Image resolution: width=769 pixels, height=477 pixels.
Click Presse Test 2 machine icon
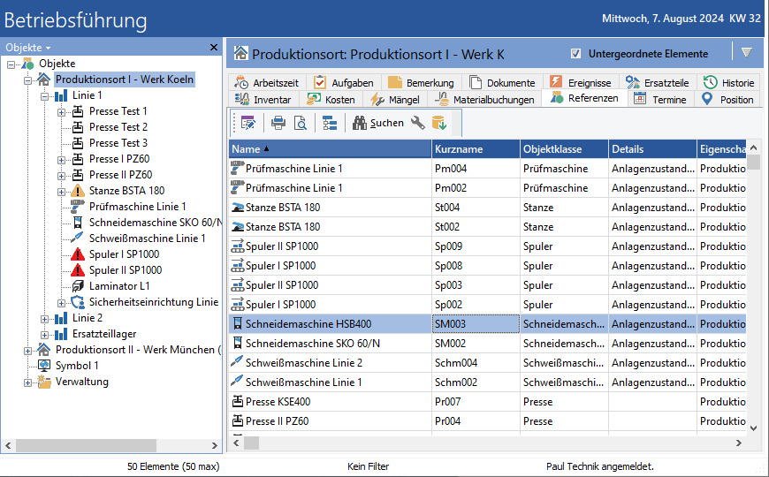point(78,127)
